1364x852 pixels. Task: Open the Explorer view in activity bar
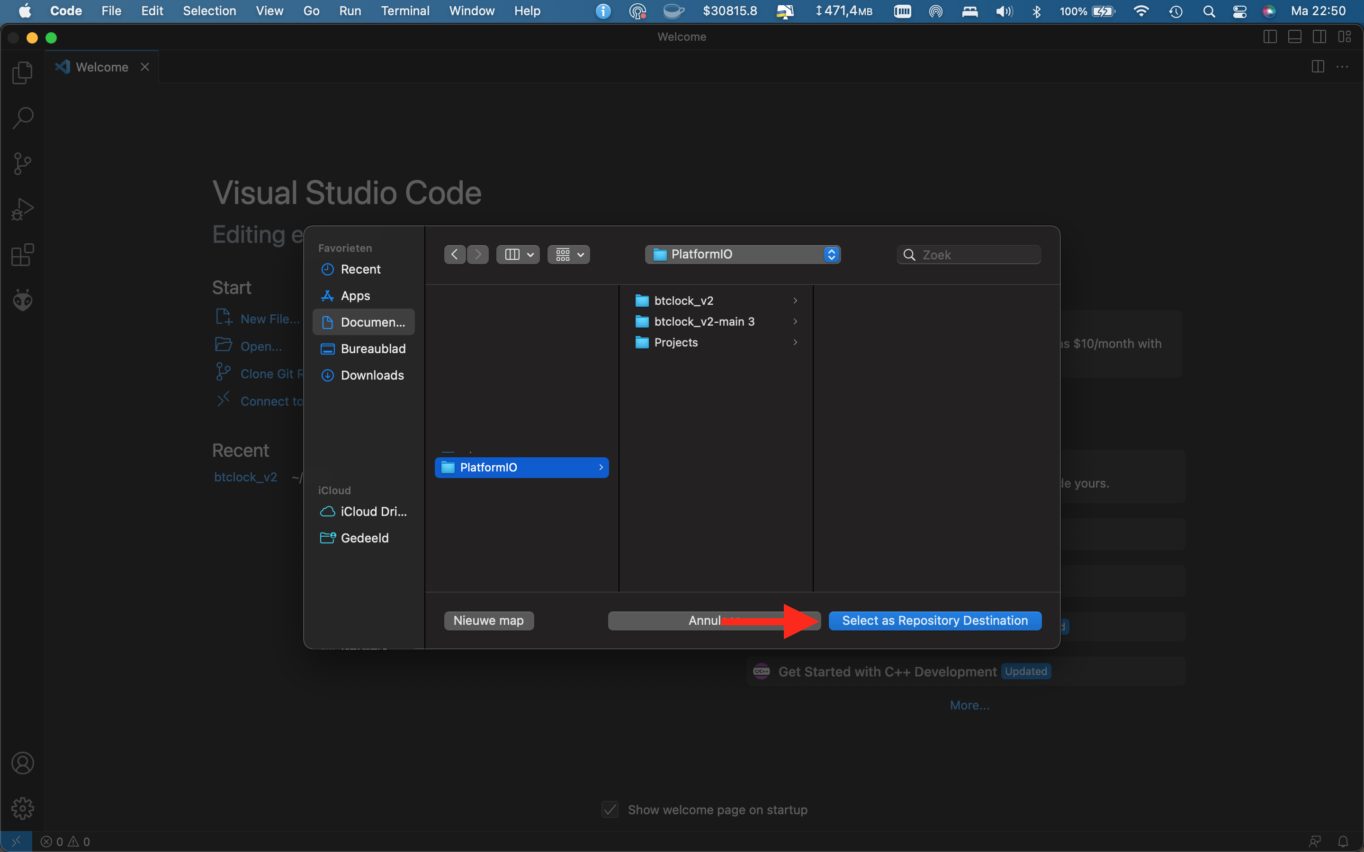pos(23,72)
